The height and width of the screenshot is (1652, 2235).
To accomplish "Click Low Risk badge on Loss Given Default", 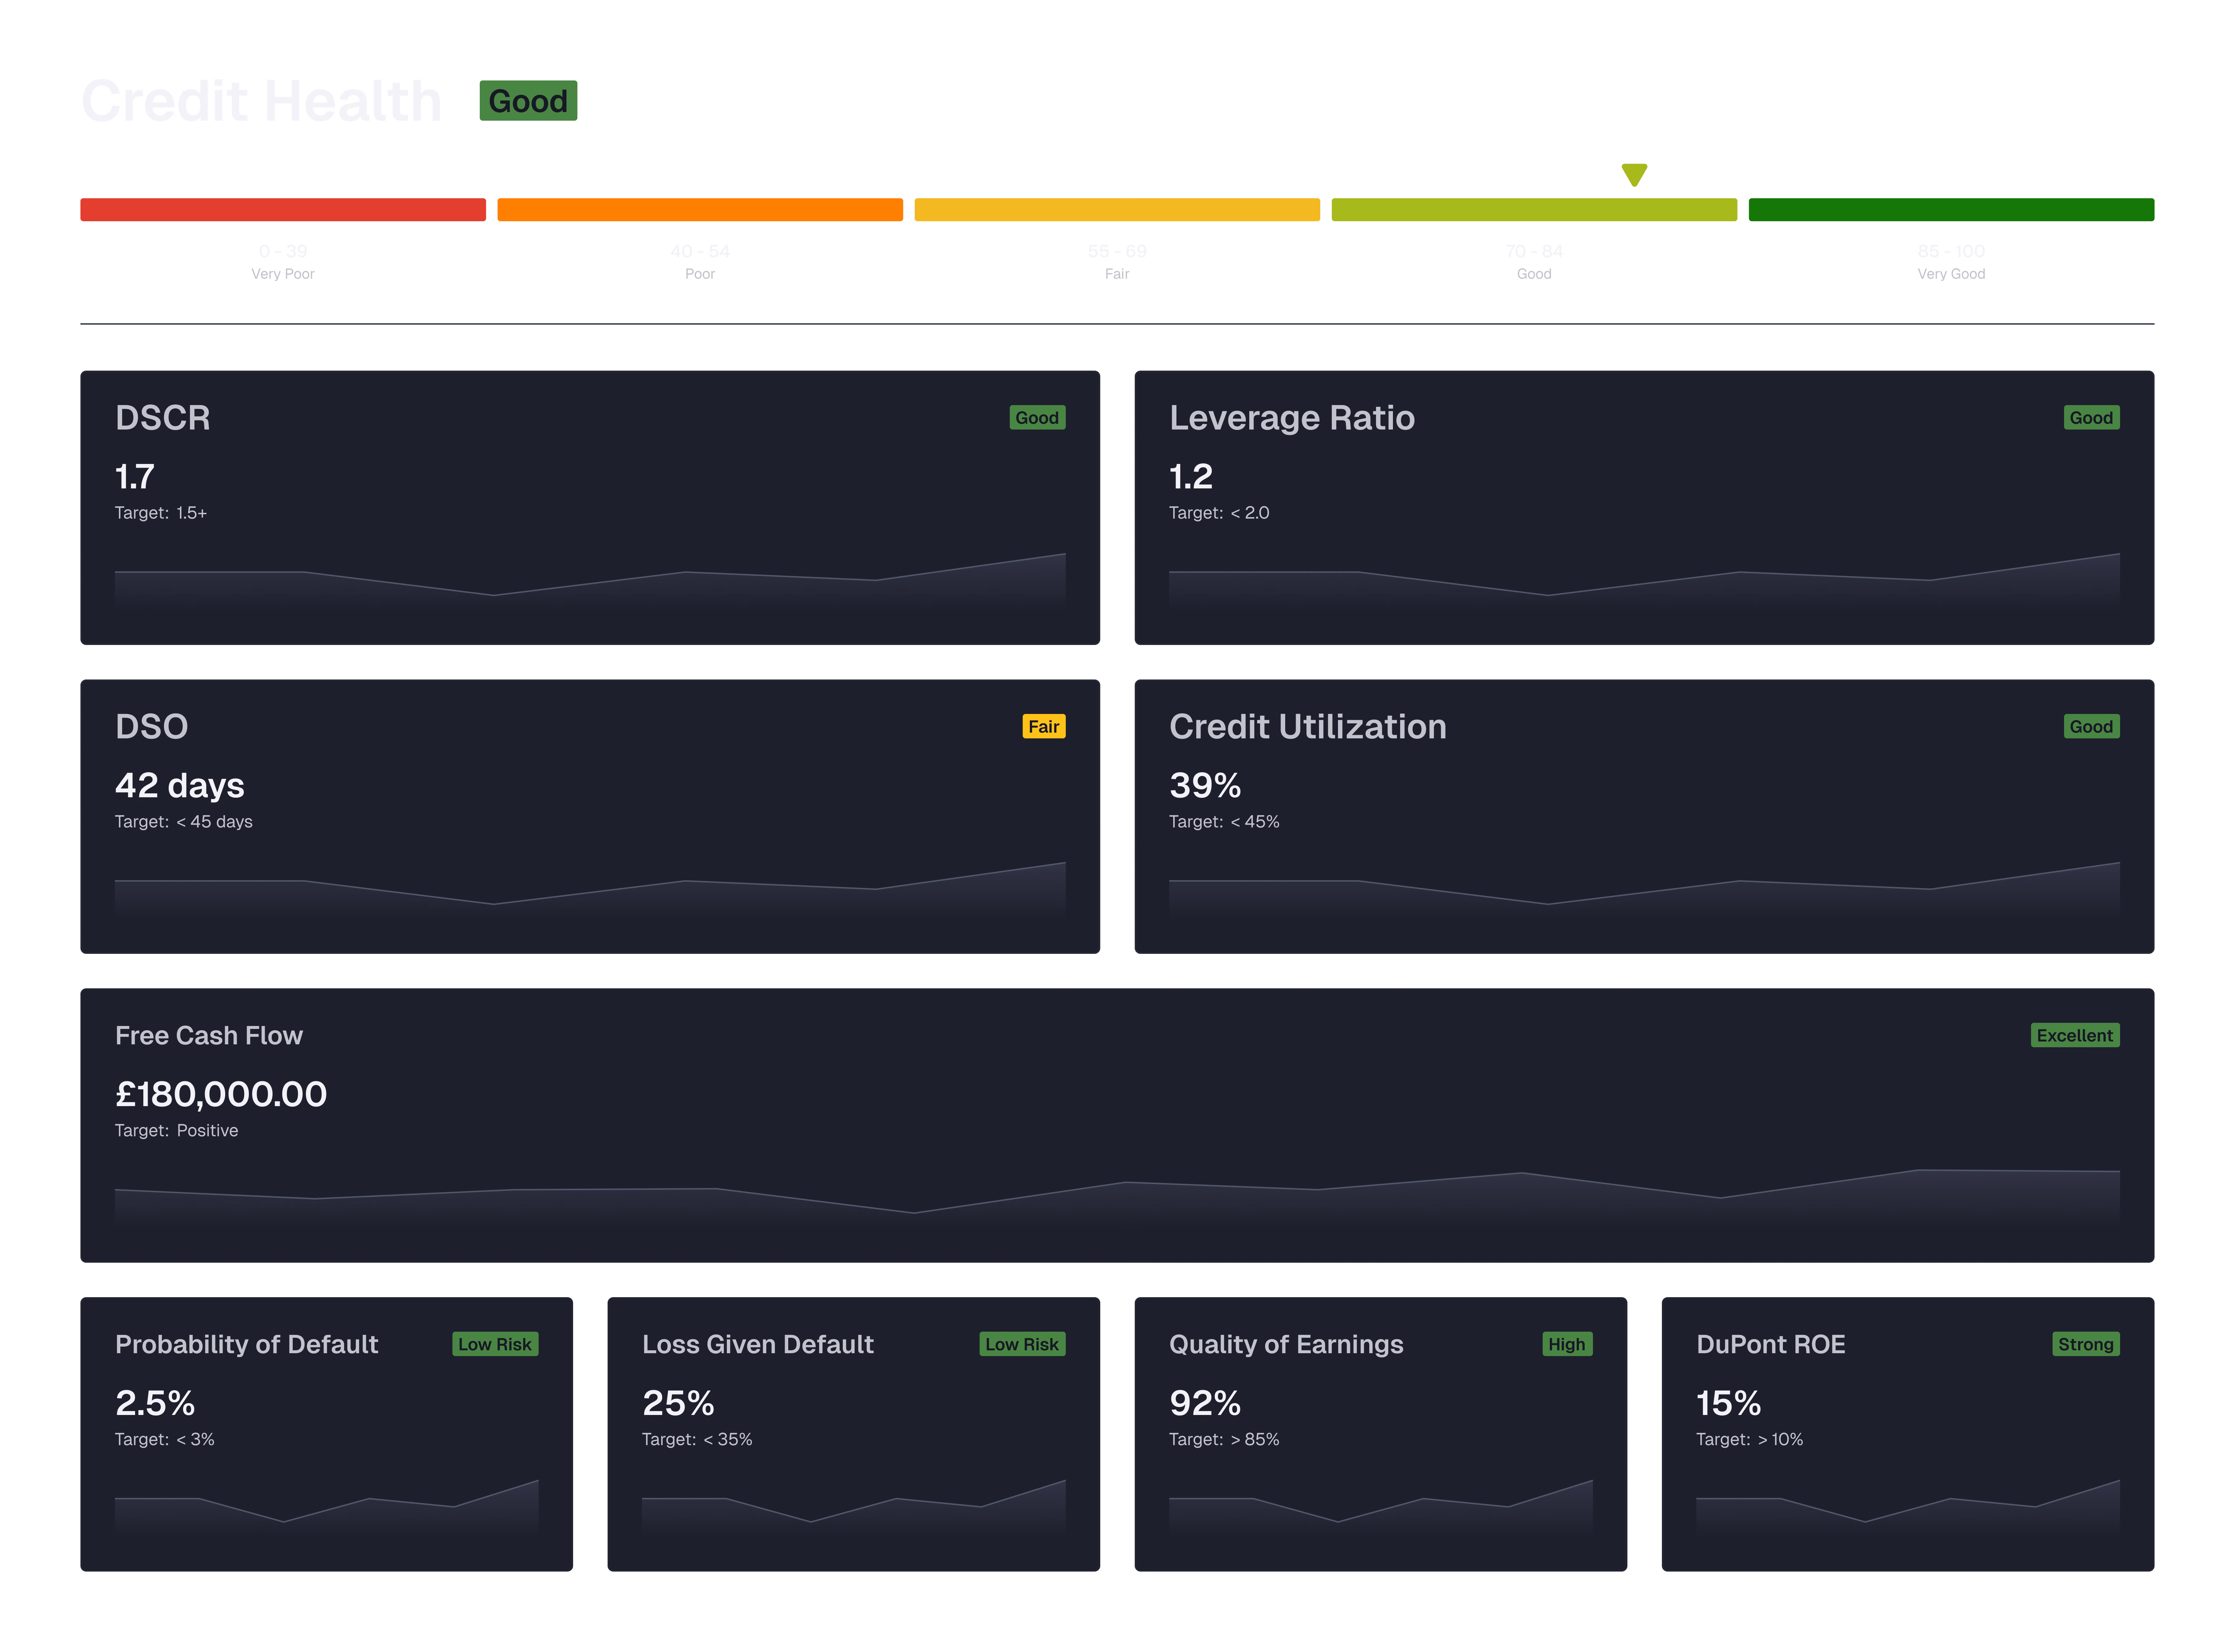I will tap(1022, 1345).
